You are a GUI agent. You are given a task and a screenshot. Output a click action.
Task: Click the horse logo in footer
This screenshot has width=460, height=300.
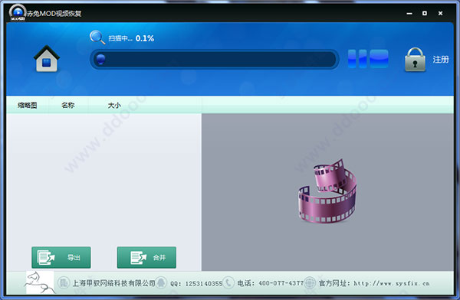[x=40, y=282]
